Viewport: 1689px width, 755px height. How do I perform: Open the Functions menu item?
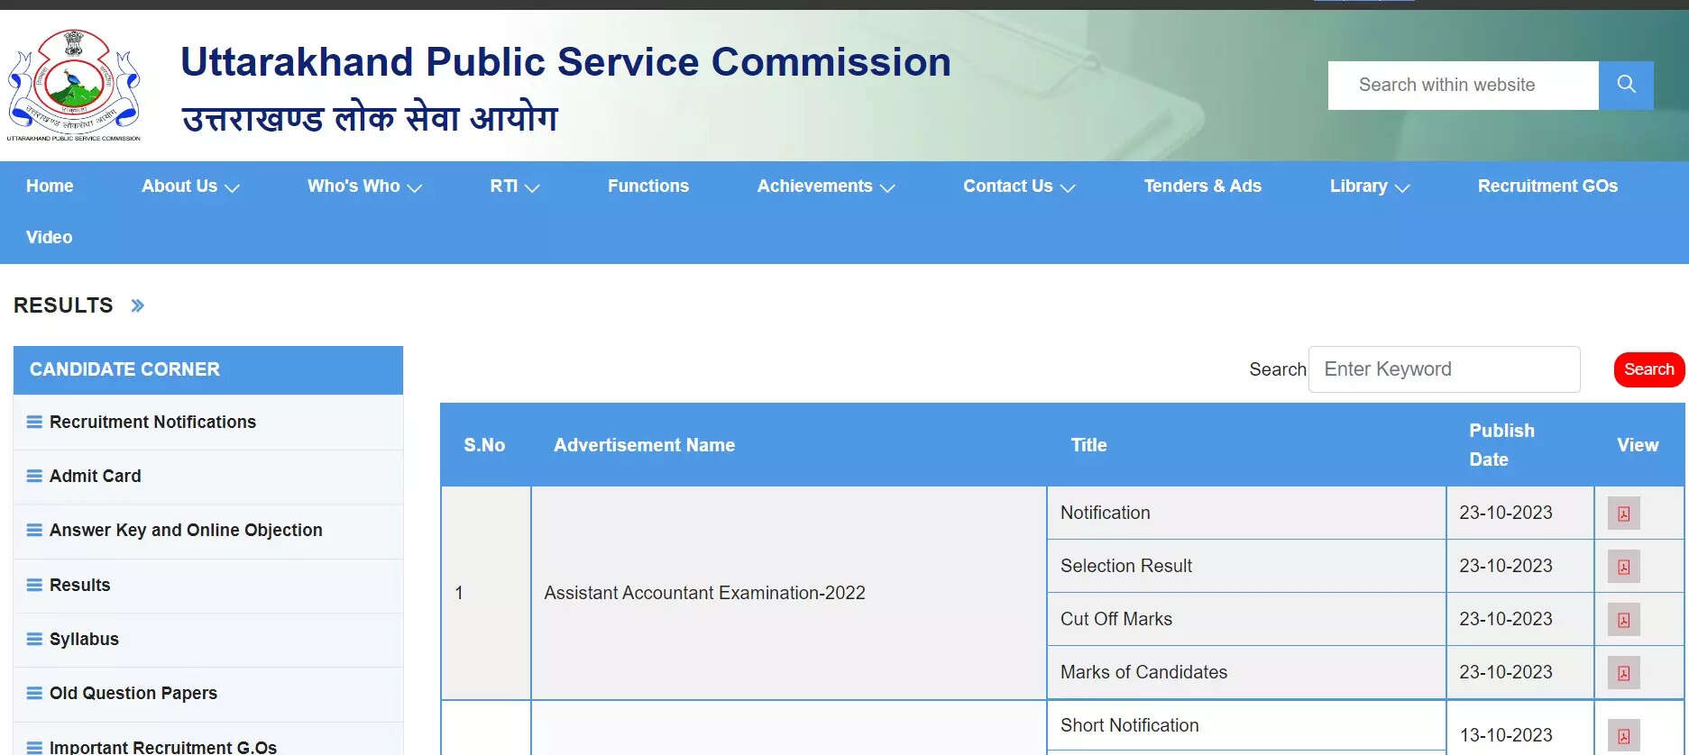tap(647, 186)
